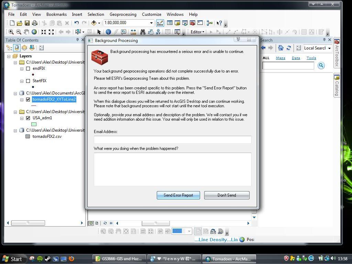Open a map file with the Open icon
The width and height of the screenshot is (352, 264).
click(x=20, y=23)
